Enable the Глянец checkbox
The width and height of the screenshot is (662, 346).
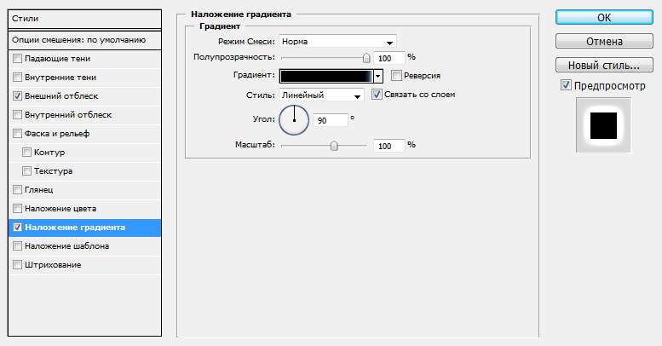pos(17,190)
